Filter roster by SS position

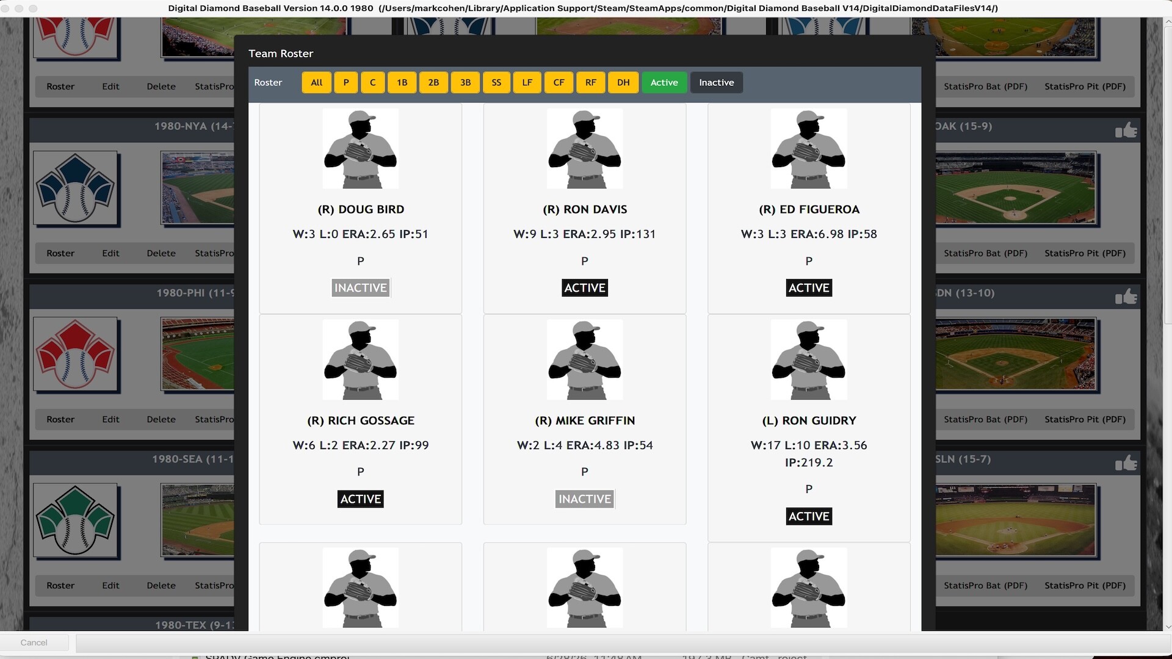pyautogui.click(x=496, y=82)
